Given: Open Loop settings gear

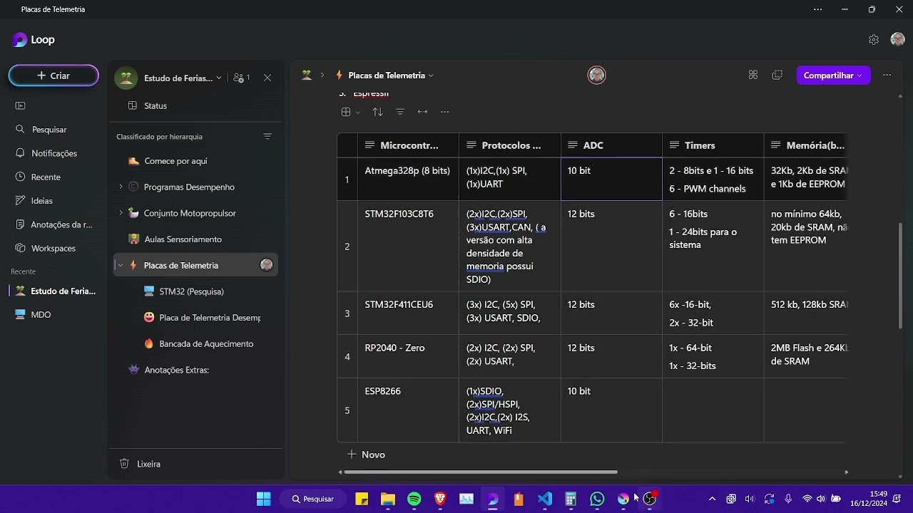Looking at the screenshot, I should click(874, 40).
